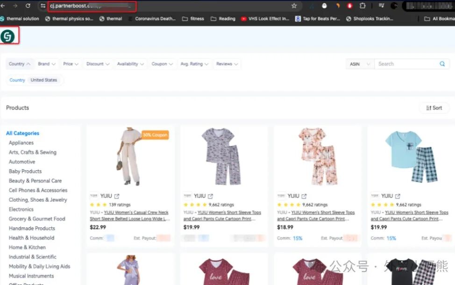Click the green PartnerBoost logo icon
The width and height of the screenshot is (455, 285).
8,36
